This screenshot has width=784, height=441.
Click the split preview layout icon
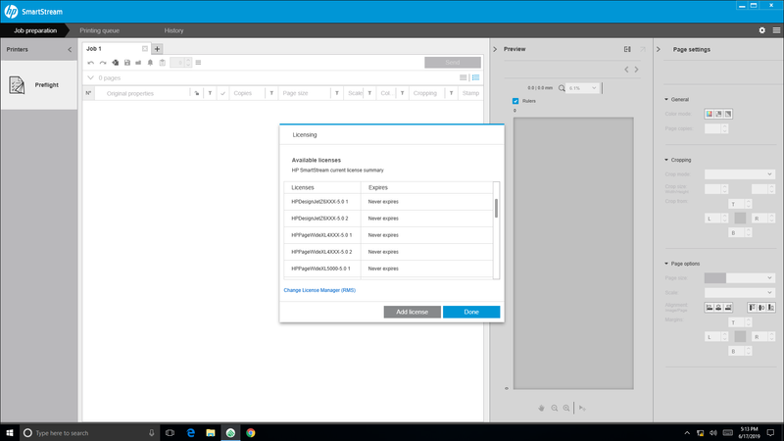[x=627, y=49]
